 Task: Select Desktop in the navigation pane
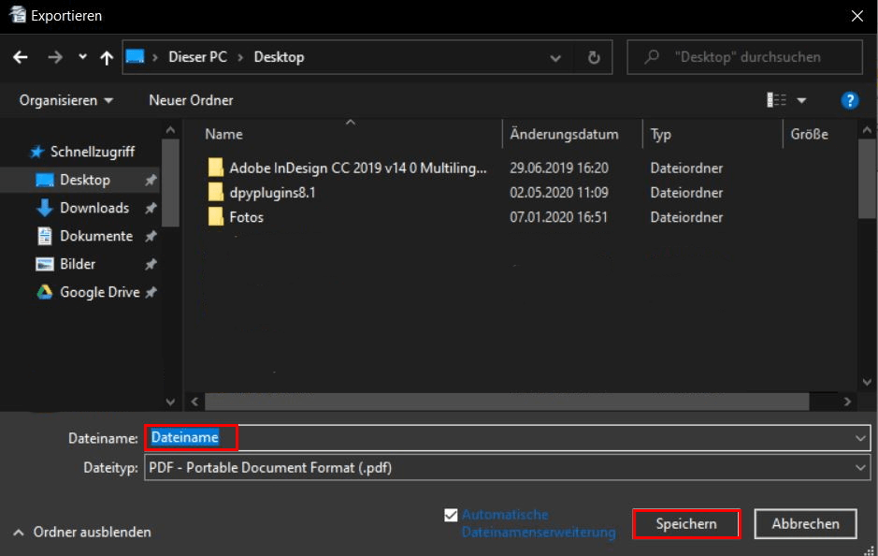84,180
